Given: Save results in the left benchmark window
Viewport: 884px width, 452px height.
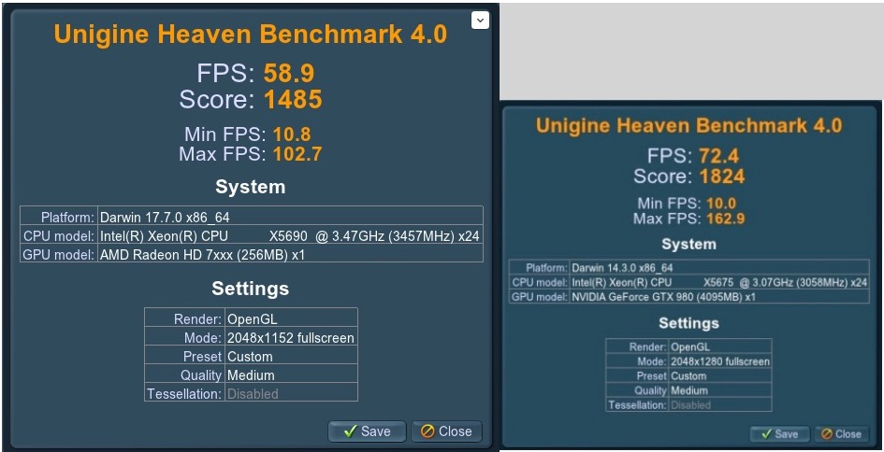Looking at the screenshot, I should (x=367, y=431).
